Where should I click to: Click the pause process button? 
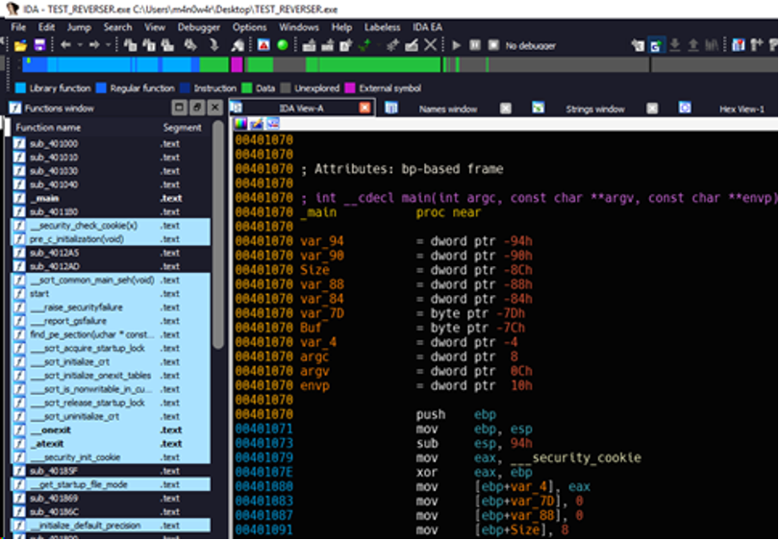[x=474, y=45]
